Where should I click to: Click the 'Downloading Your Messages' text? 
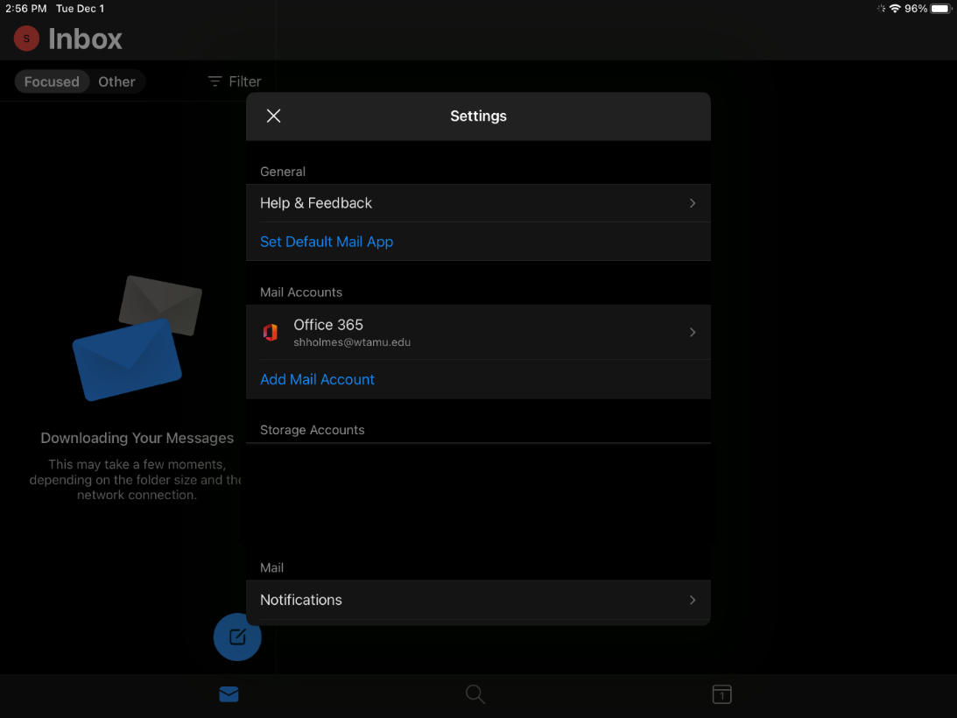(137, 438)
